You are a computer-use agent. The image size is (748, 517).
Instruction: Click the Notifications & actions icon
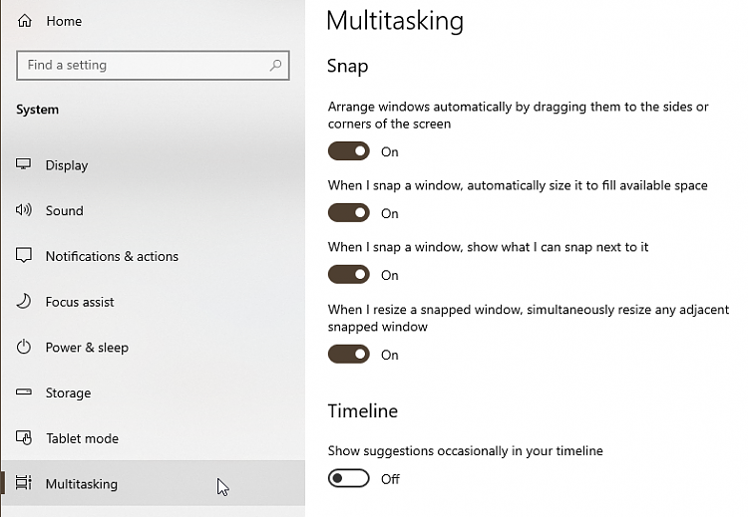point(24,256)
